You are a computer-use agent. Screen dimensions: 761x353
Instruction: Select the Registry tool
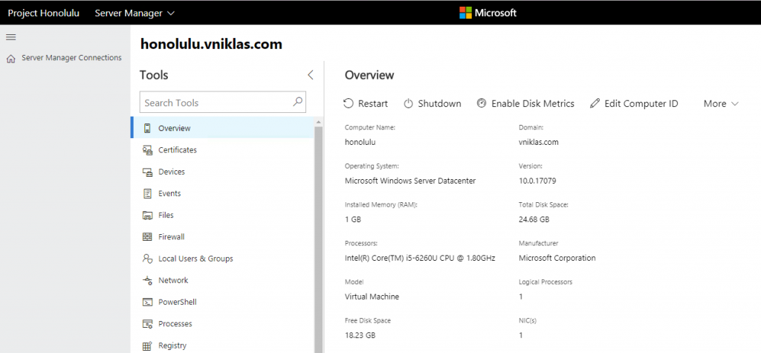222,345
